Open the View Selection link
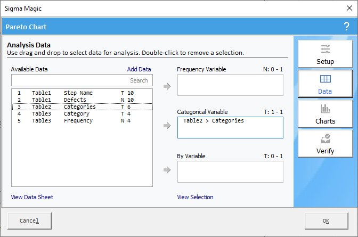358x237 pixels. point(195,197)
